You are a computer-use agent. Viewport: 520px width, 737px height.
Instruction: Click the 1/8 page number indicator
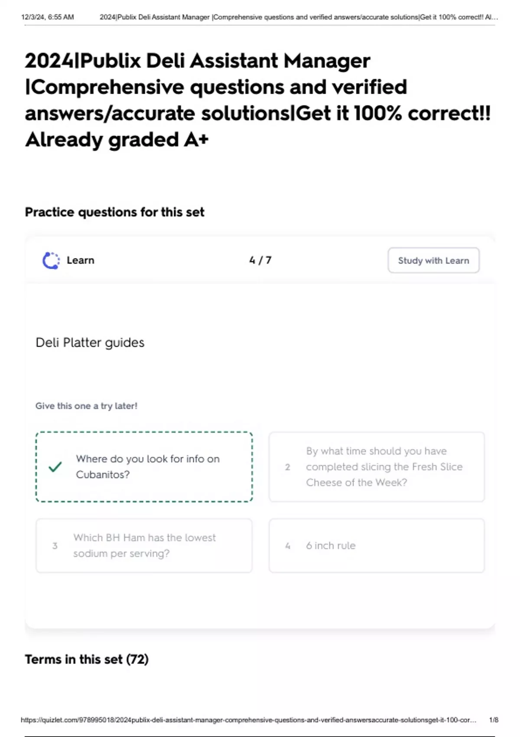coord(494,720)
